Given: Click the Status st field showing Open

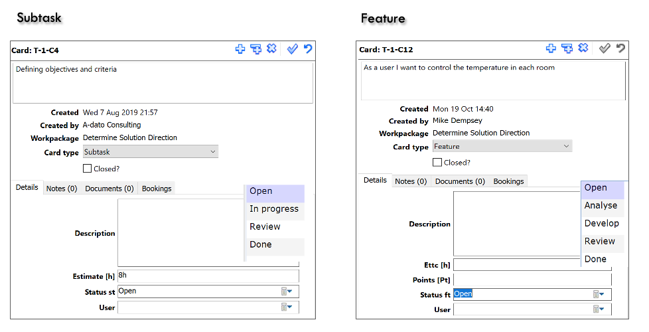Looking at the screenshot, I should pyautogui.click(x=208, y=291).
